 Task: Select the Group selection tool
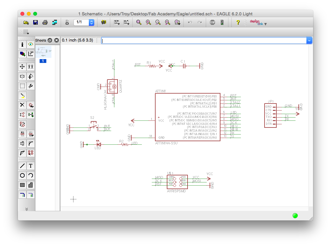(22, 86)
